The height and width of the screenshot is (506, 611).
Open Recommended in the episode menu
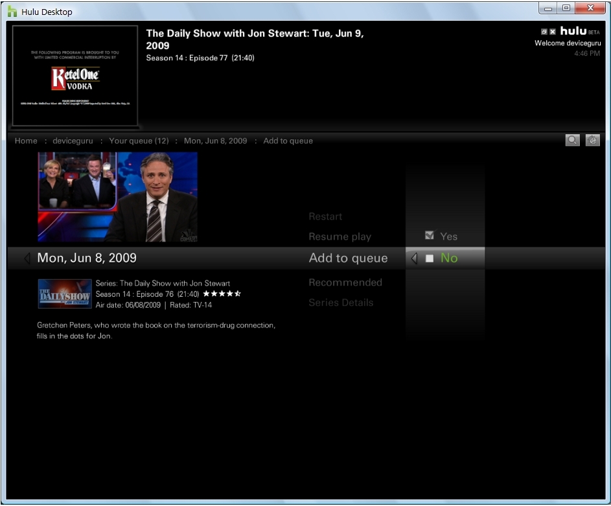click(x=345, y=282)
